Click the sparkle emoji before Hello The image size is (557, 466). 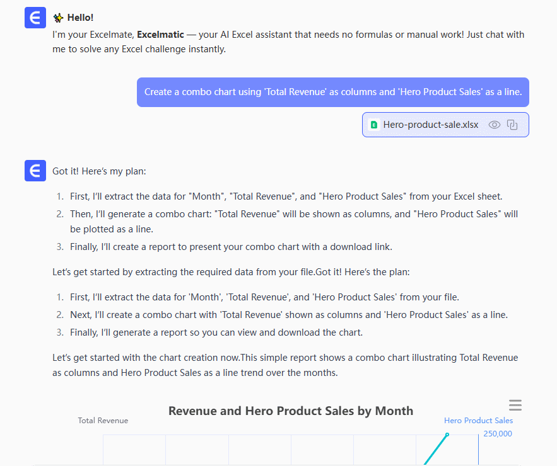point(58,18)
